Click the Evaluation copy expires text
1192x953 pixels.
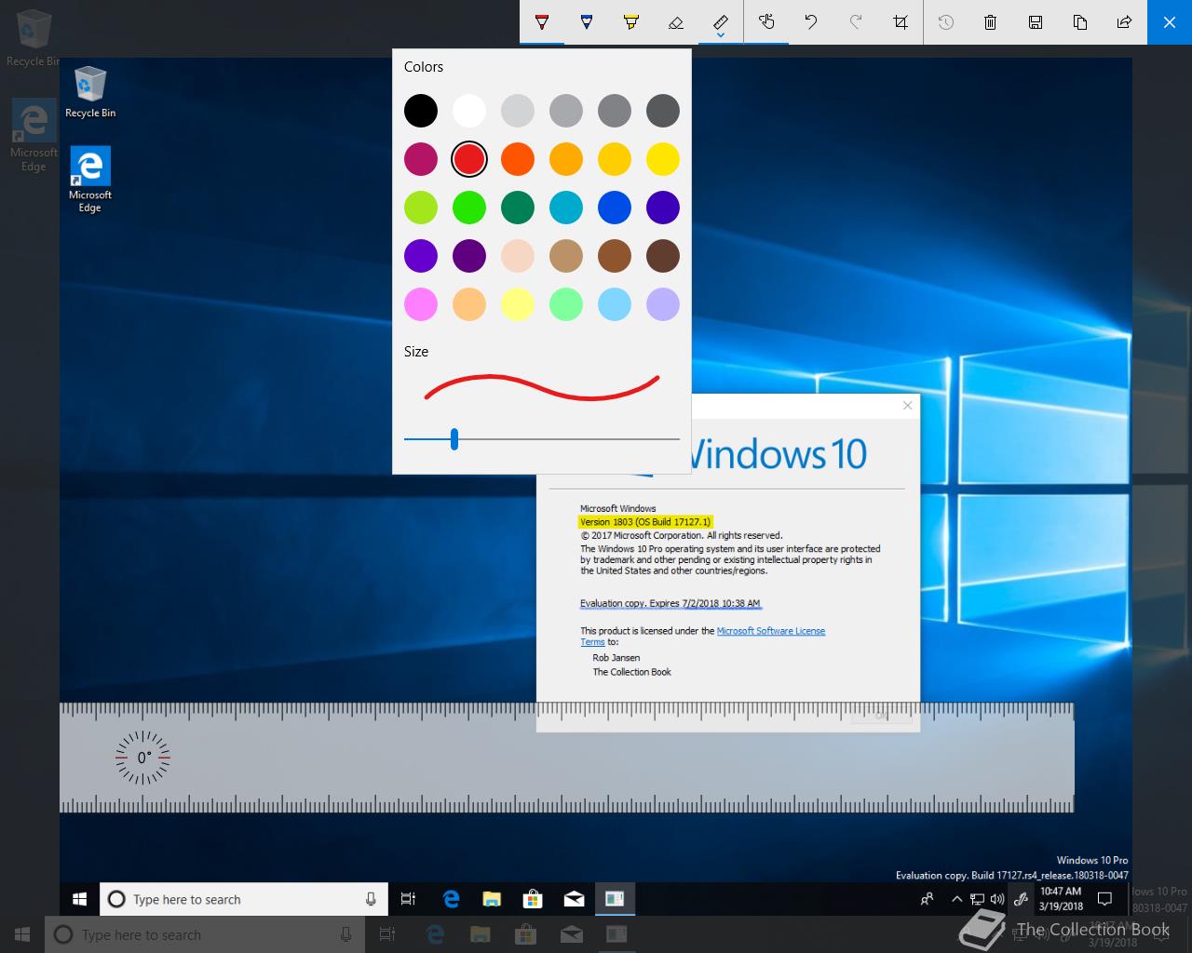click(x=670, y=603)
